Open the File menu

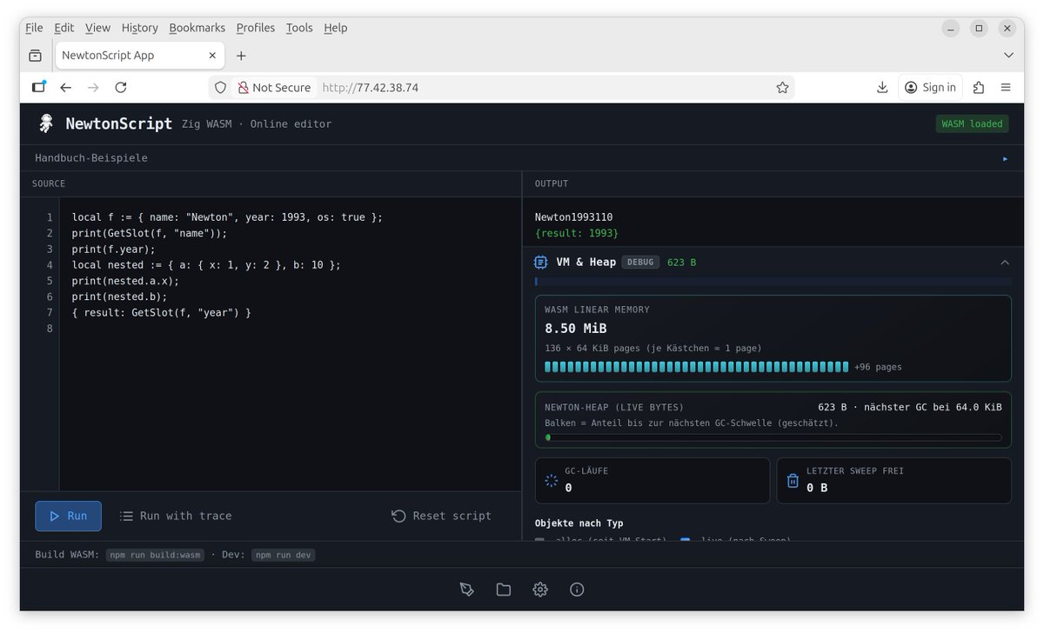[34, 28]
